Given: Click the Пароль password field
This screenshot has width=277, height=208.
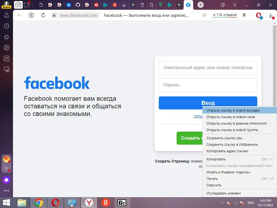Looking at the screenshot, I should tap(208, 85).
